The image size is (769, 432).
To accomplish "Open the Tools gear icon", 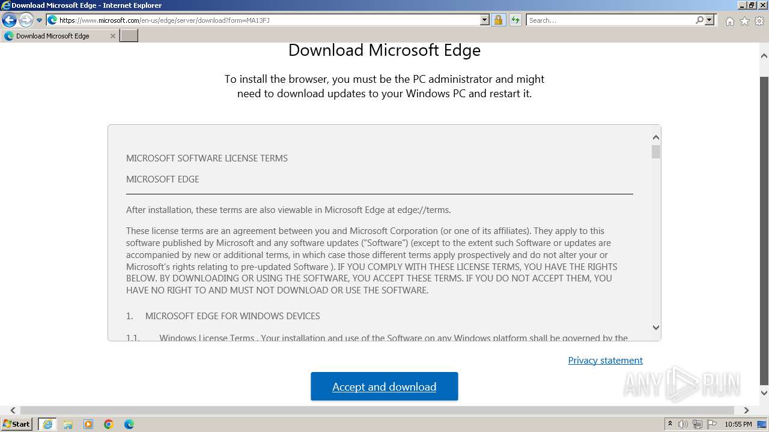I will tap(759, 21).
